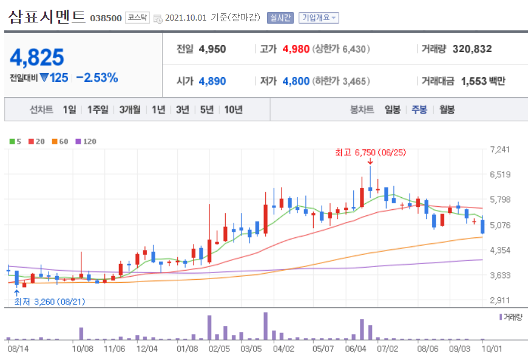Open the 선차트 line chart tab
Screen dimensions: 528x361
(41, 109)
